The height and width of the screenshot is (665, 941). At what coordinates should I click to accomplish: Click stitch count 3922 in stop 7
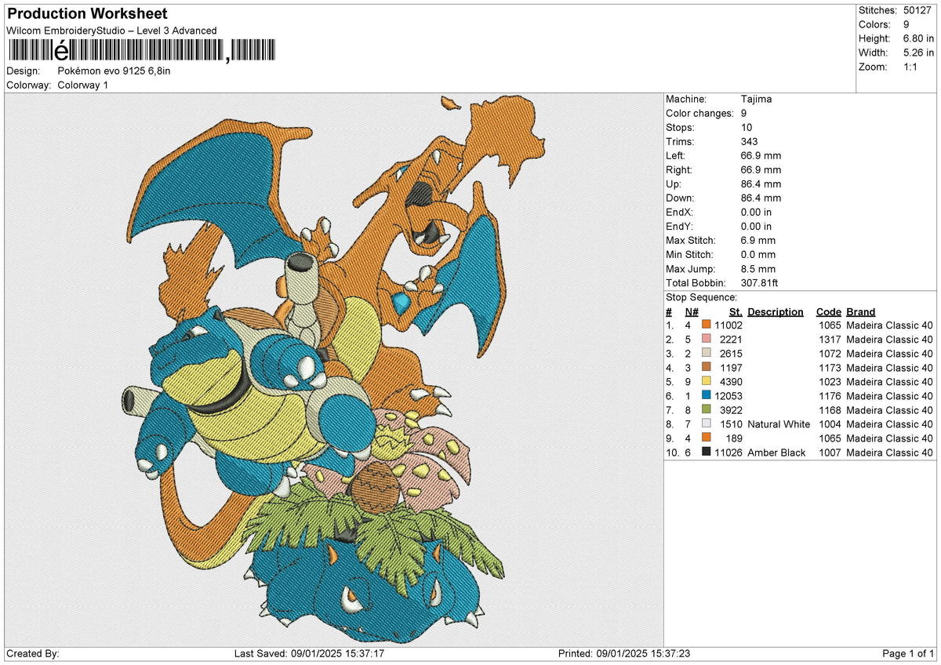point(731,410)
